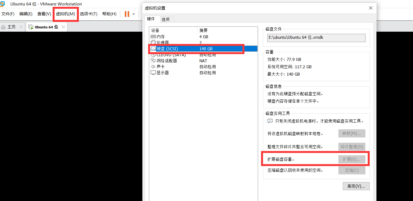The height and width of the screenshot is (201, 413).
Task: Open the 文件(F) menu
Action: pyautogui.click(x=8, y=14)
